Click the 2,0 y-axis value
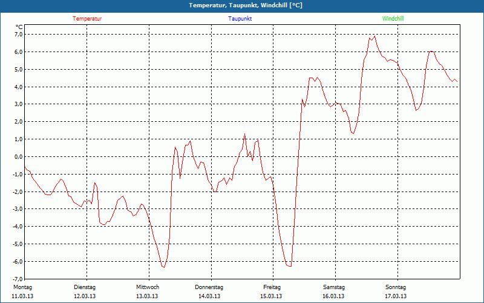Viewport: 484px width, 303px height. [18, 122]
